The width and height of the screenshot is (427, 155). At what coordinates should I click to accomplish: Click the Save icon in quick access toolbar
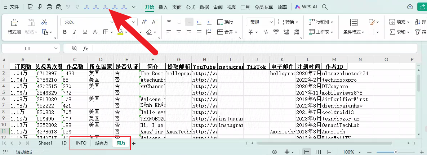coord(31,7)
